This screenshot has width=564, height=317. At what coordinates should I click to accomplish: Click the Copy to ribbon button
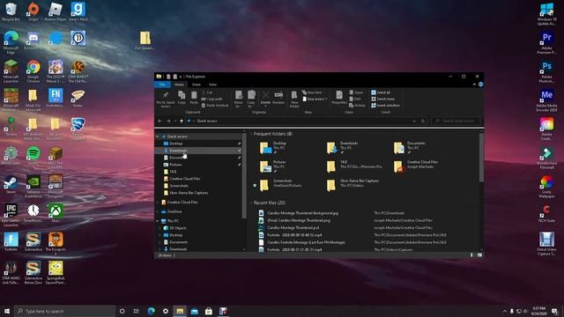point(251,99)
